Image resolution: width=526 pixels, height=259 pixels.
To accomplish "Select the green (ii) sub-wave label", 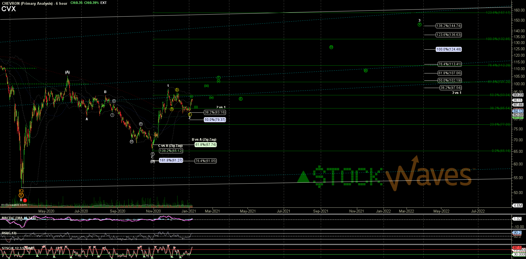I will point(196,107).
